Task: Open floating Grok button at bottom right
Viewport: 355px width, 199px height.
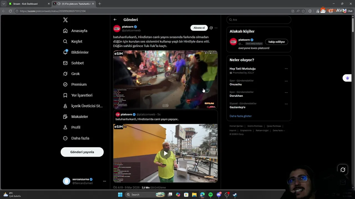Action: [343, 170]
